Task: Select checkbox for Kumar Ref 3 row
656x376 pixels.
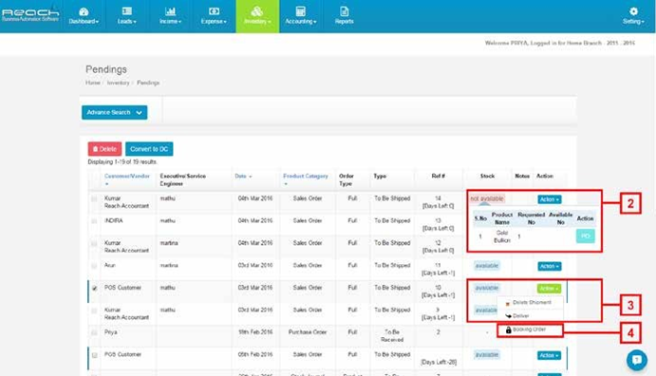Action: [94, 310]
